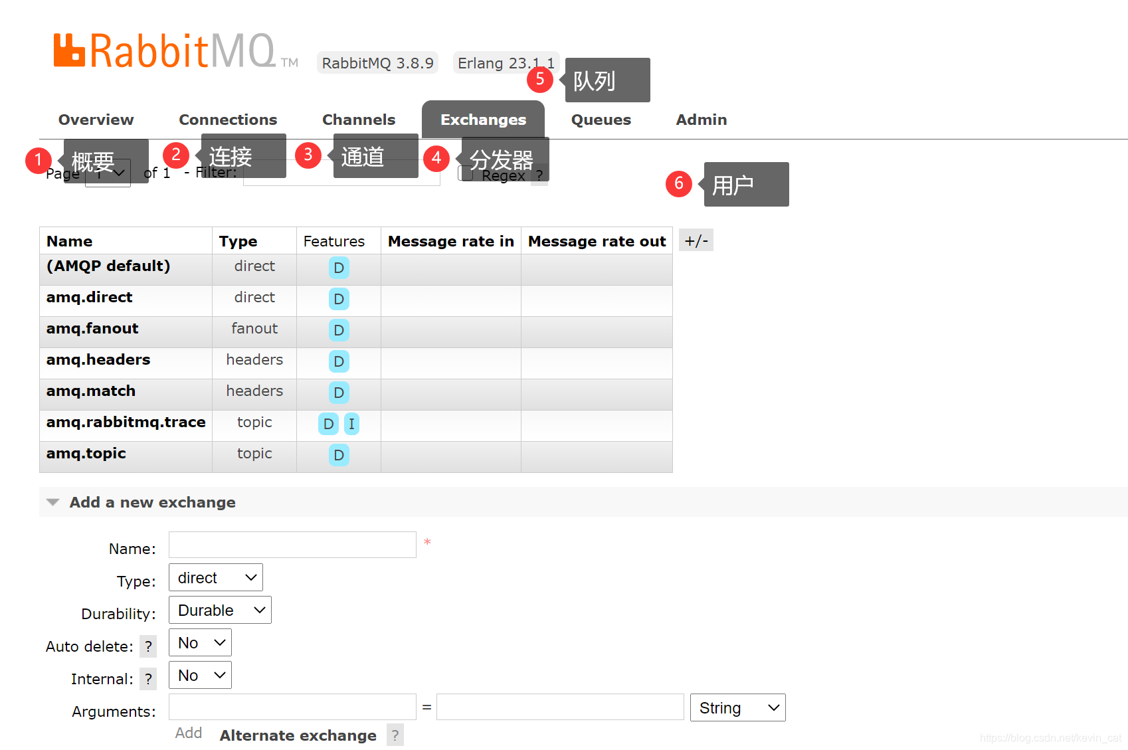Click the D durable badge for amq.rabbitmq.trace
Screen dimensions: 1128x750
(328, 424)
